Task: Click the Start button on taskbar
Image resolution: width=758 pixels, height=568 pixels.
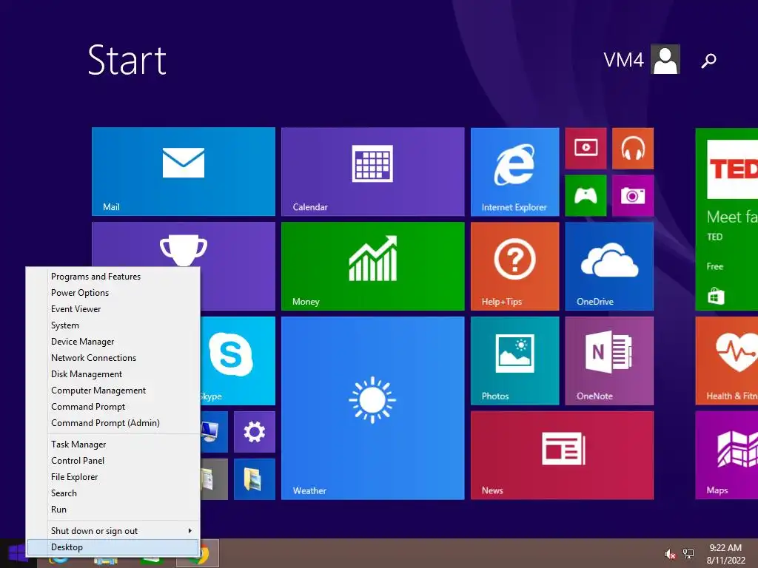Action: [x=17, y=553]
